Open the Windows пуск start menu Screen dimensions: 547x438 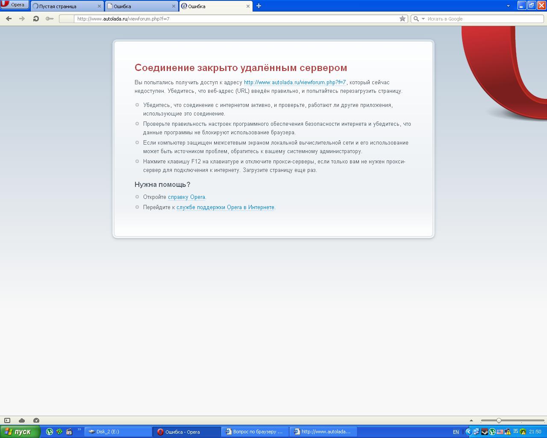(20, 432)
